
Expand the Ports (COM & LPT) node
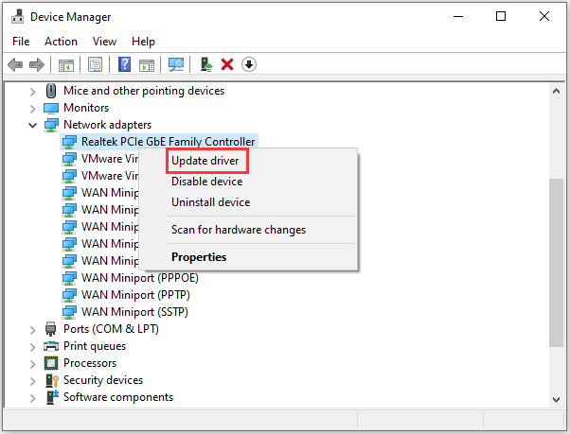[x=33, y=330]
